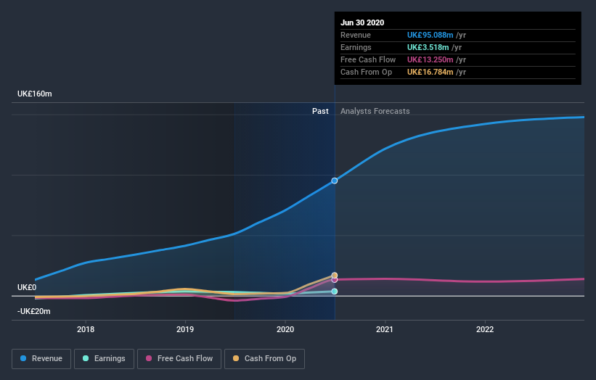This screenshot has height=380, width=596.
Task: Toggle the Earnings legend button
Action: (104, 359)
